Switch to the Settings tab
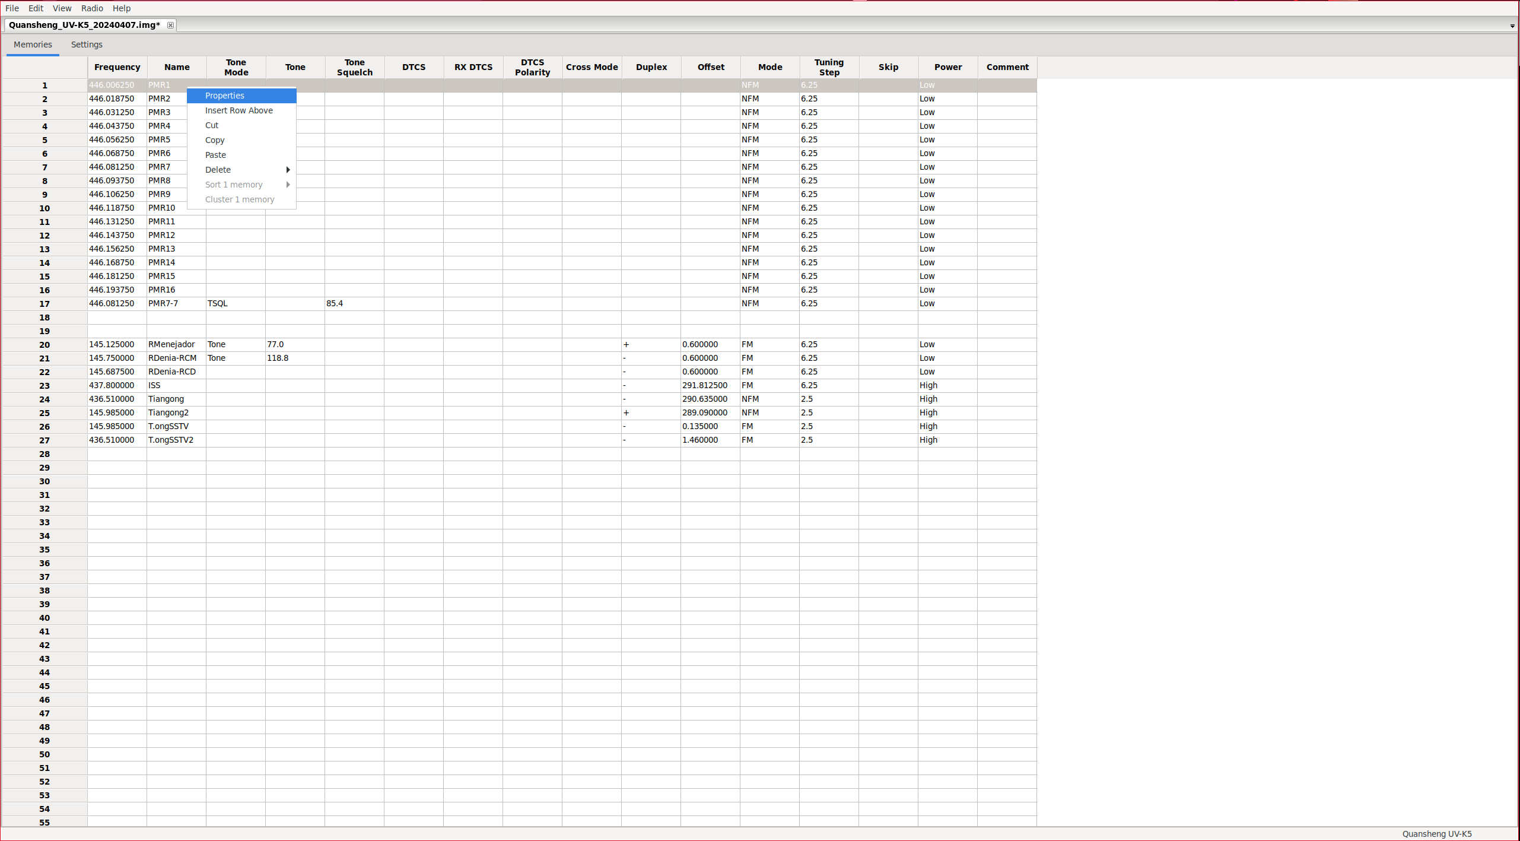 click(x=87, y=45)
